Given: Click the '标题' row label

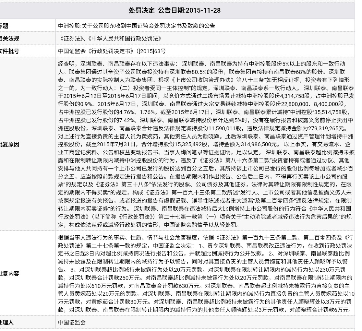Looking at the screenshot, I should [4, 26].
